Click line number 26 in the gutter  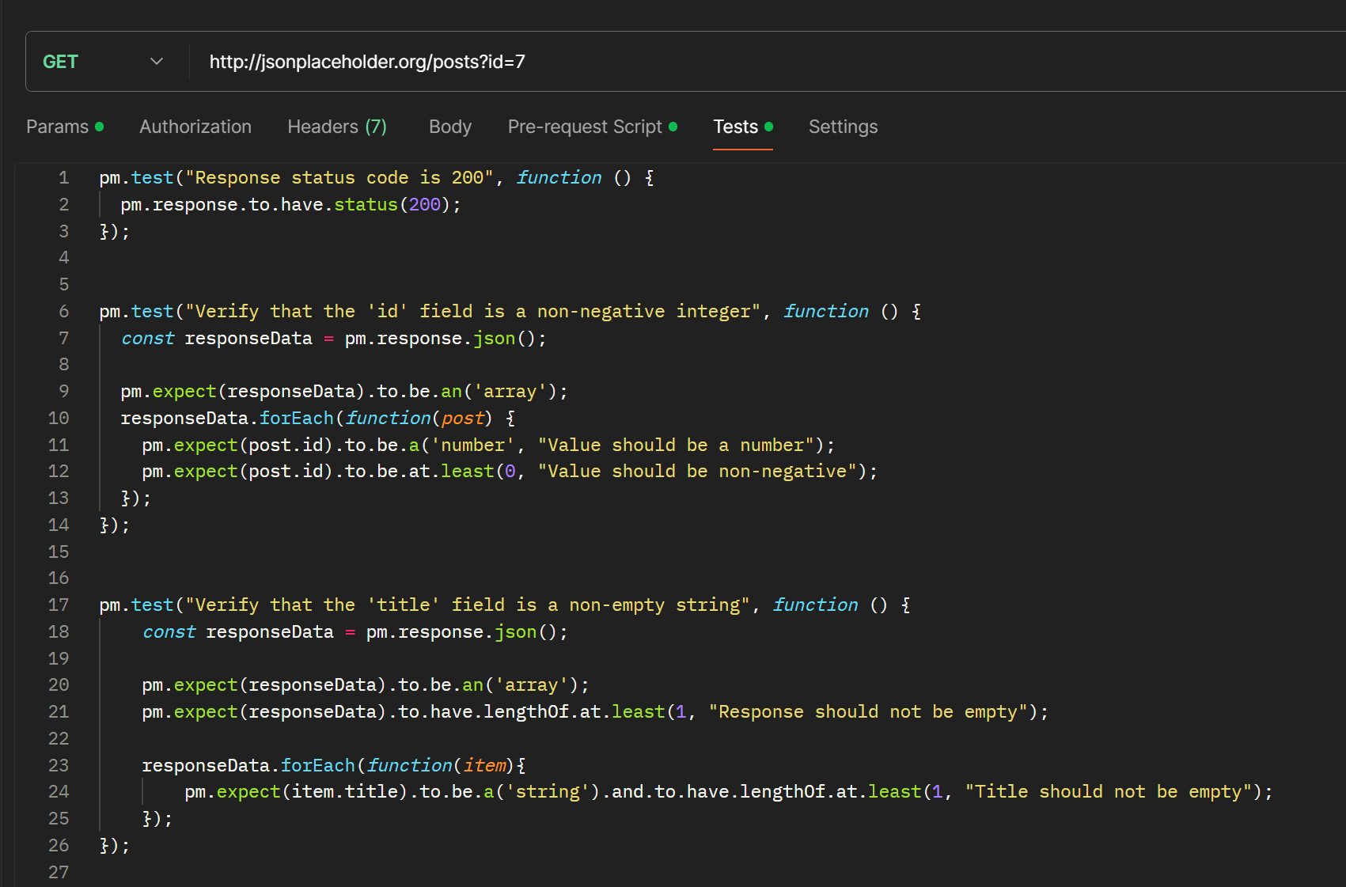tap(58, 845)
